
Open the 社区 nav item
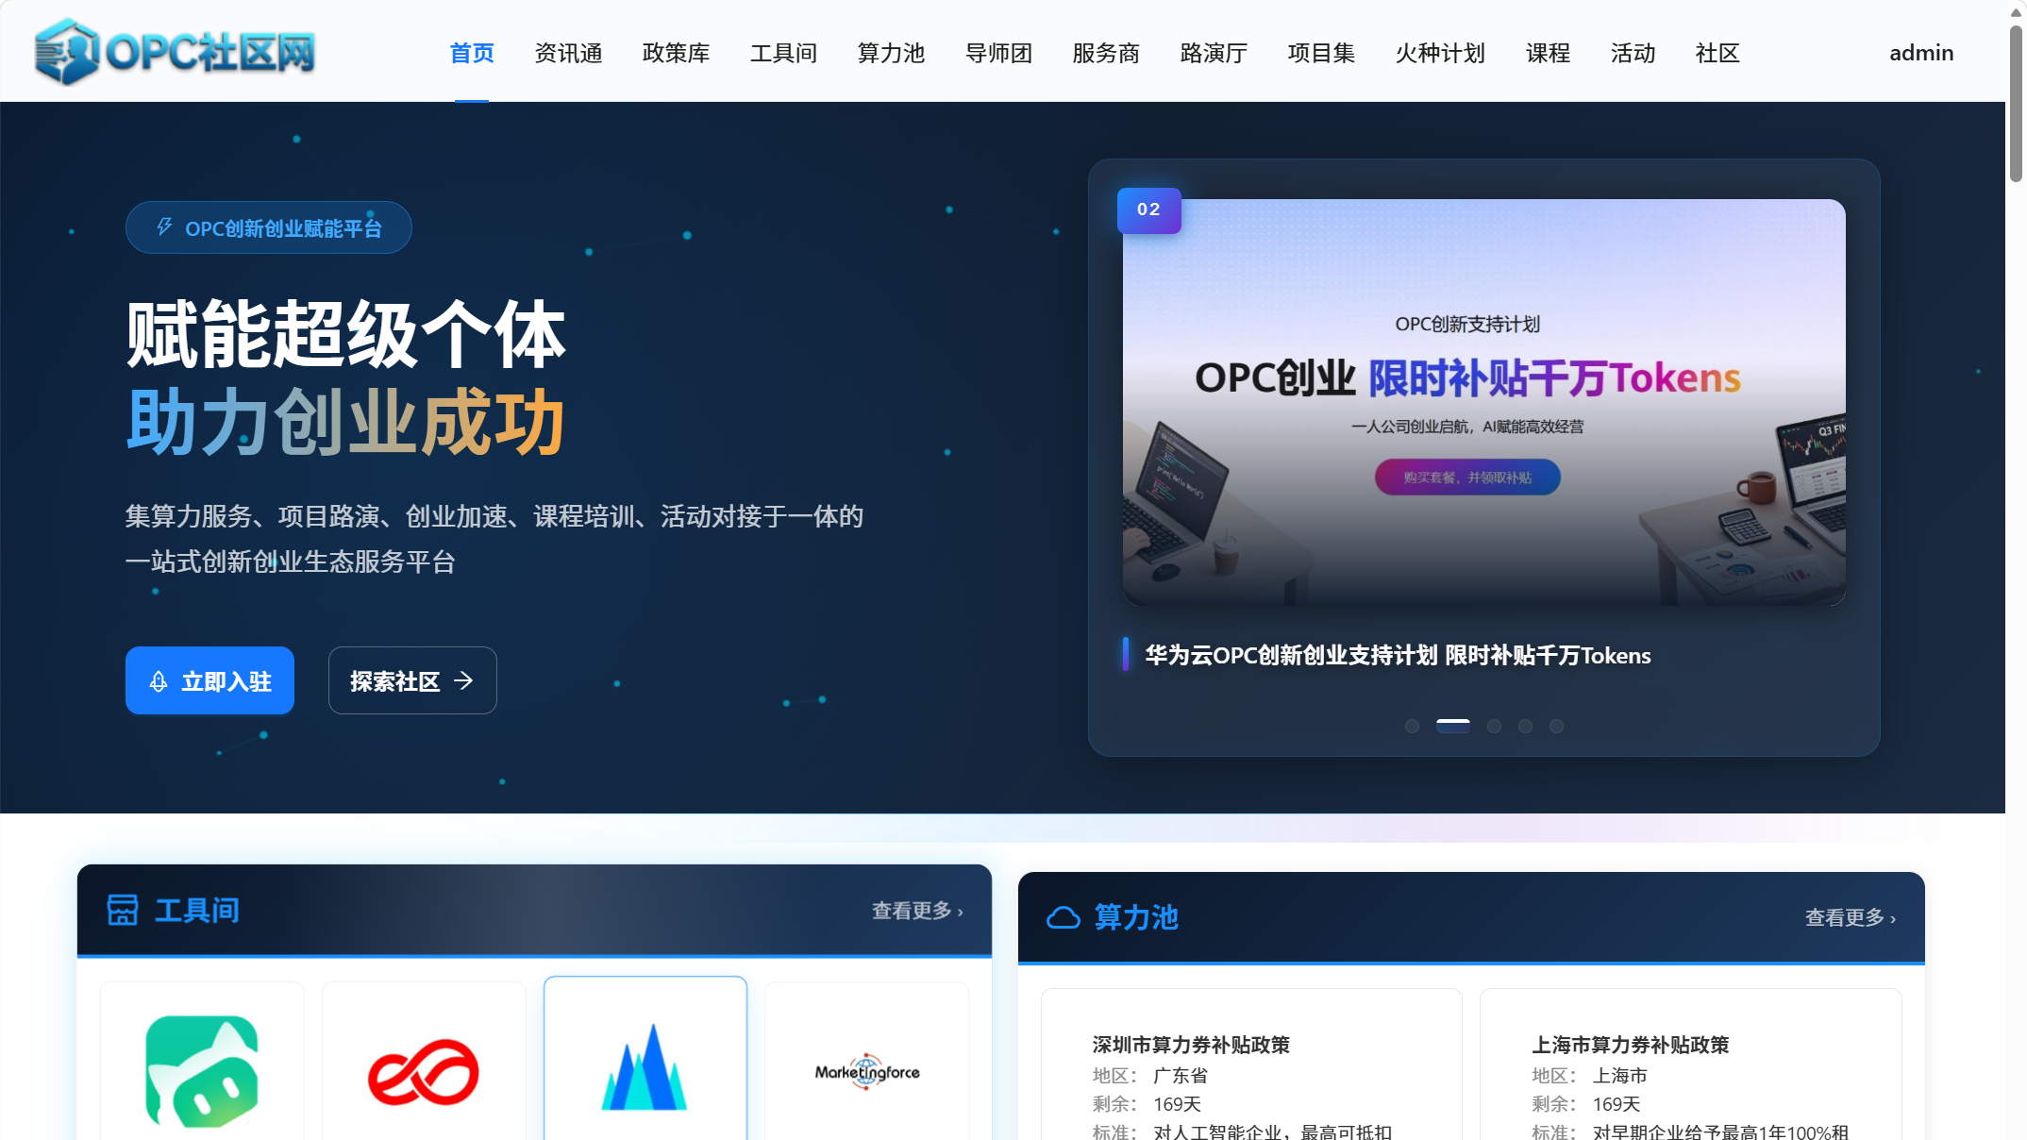coord(1717,53)
